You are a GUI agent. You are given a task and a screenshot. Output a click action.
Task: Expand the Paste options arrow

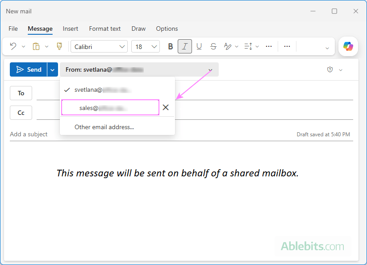click(46, 46)
